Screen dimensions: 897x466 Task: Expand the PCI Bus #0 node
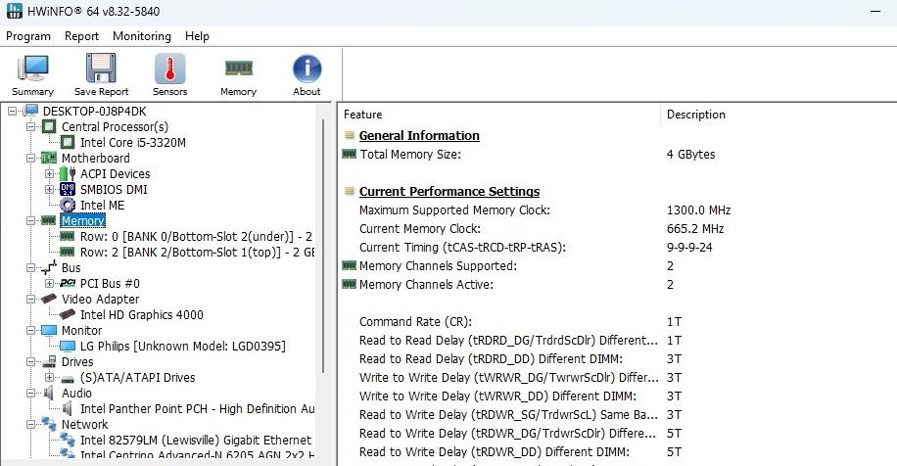pos(50,284)
